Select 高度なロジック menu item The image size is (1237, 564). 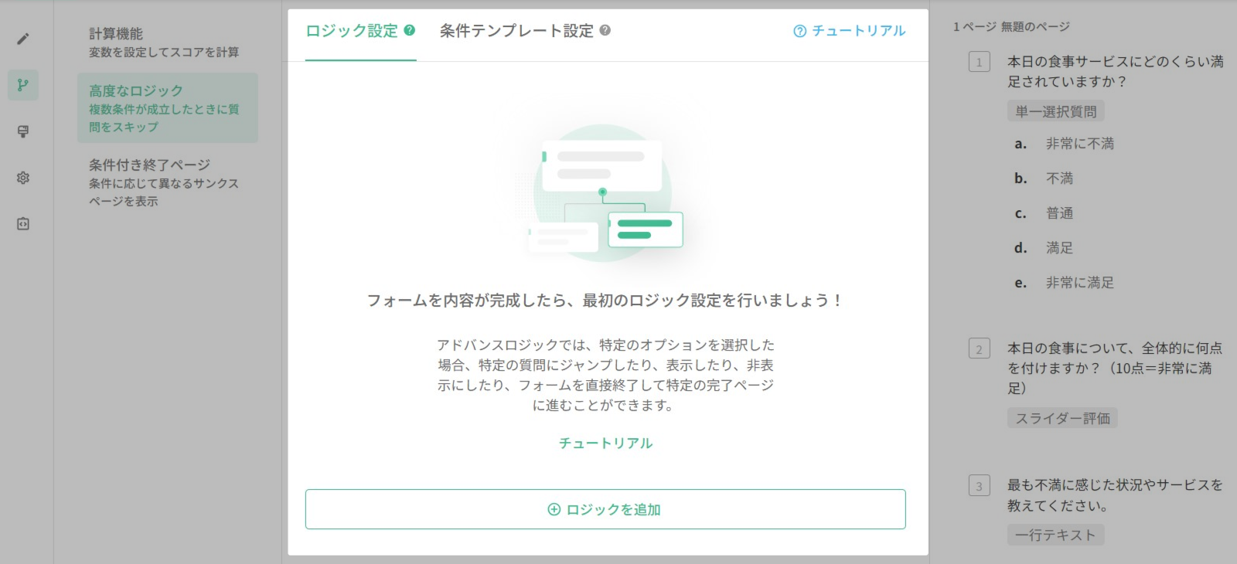[x=168, y=108]
